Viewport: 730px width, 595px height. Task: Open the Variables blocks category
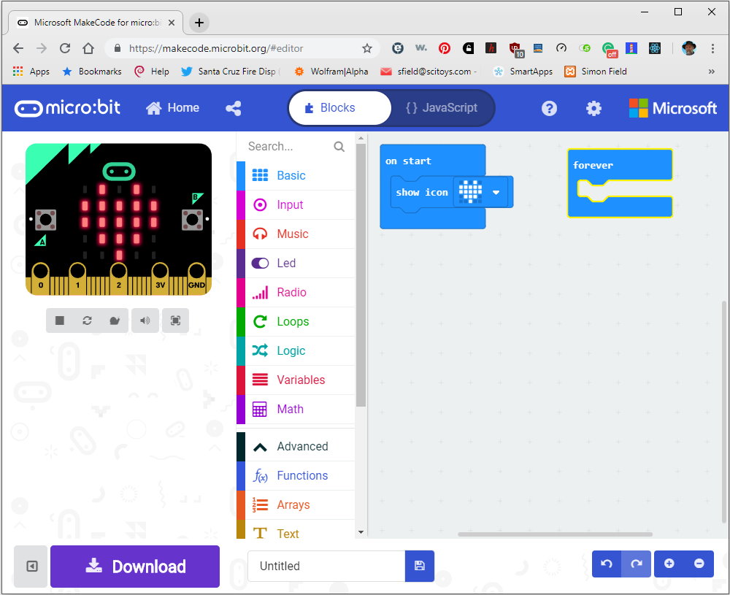pos(296,380)
